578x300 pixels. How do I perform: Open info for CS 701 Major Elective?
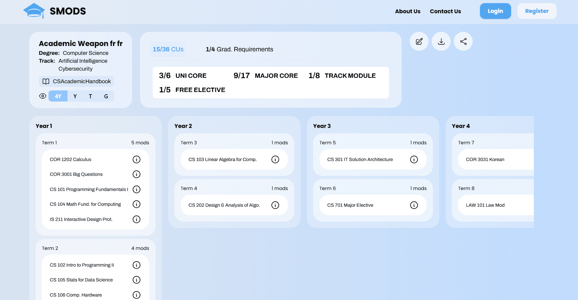(x=414, y=205)
